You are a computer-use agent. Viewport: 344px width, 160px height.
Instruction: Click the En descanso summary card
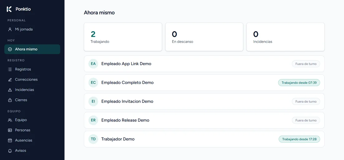click(x=204, y=37)
